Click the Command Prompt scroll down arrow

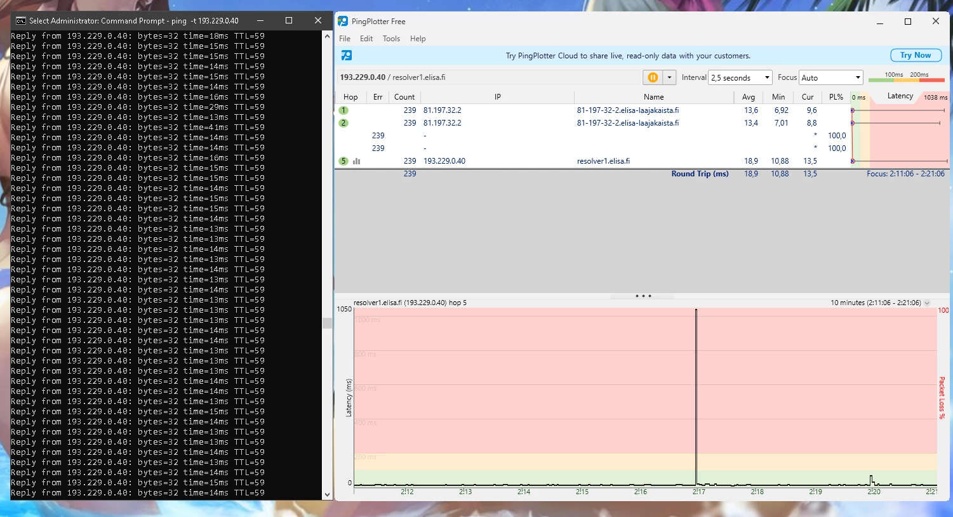328,494
